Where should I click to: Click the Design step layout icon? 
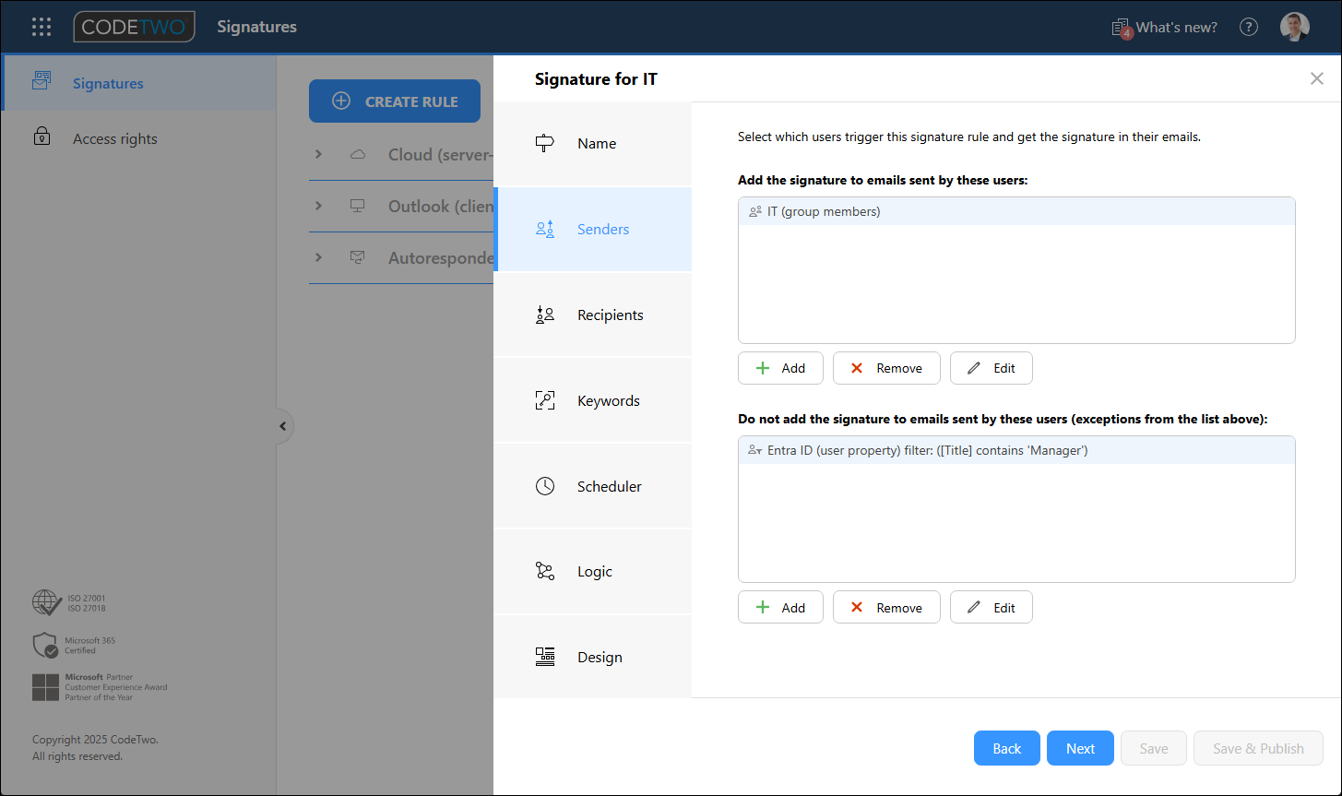pyautogui.click(x=545, y=657)
